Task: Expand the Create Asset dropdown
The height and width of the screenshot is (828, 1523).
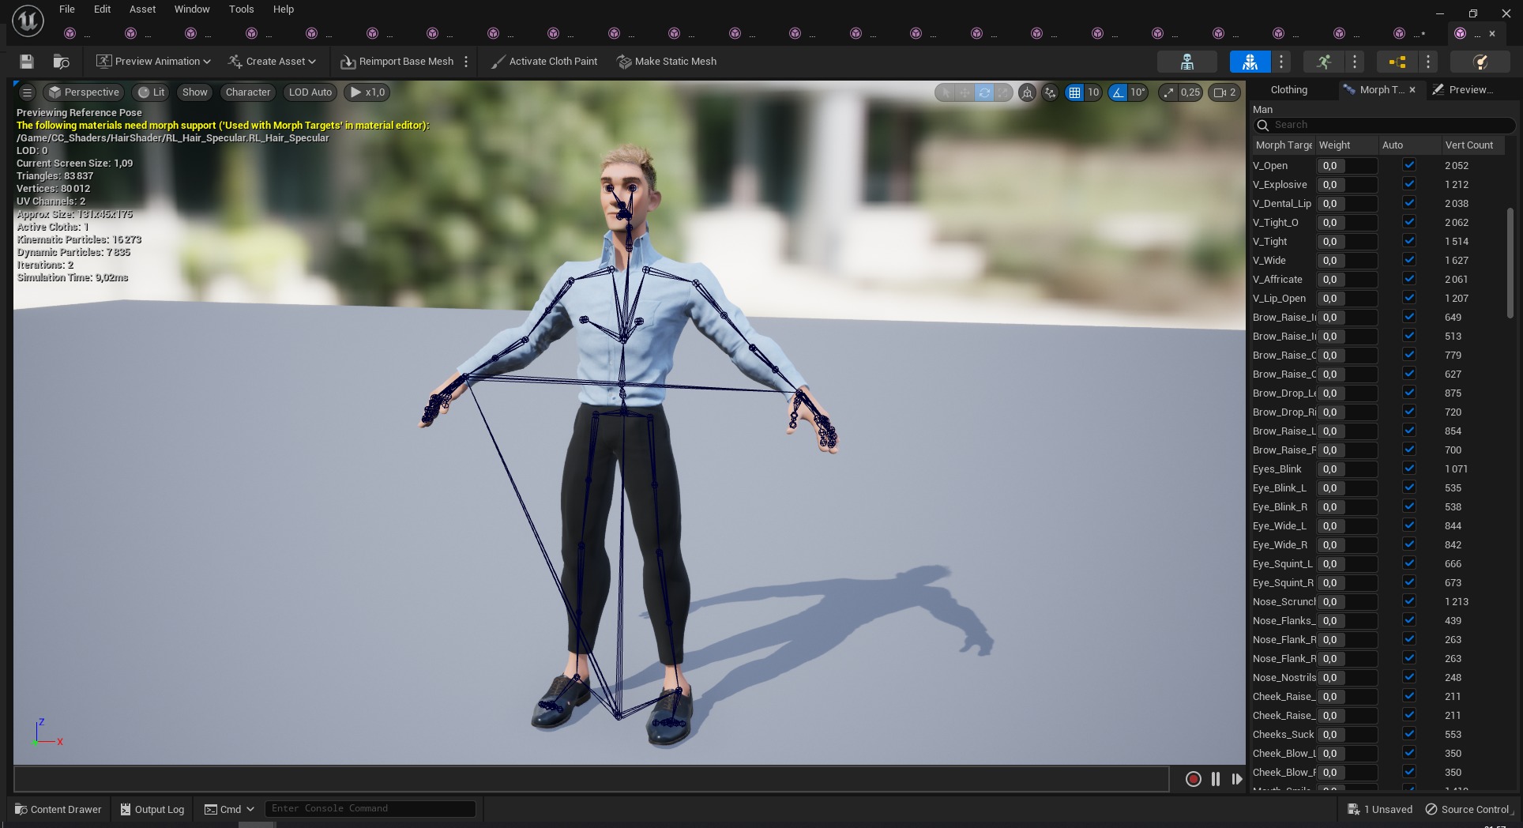Action: [x=272, y=62]
